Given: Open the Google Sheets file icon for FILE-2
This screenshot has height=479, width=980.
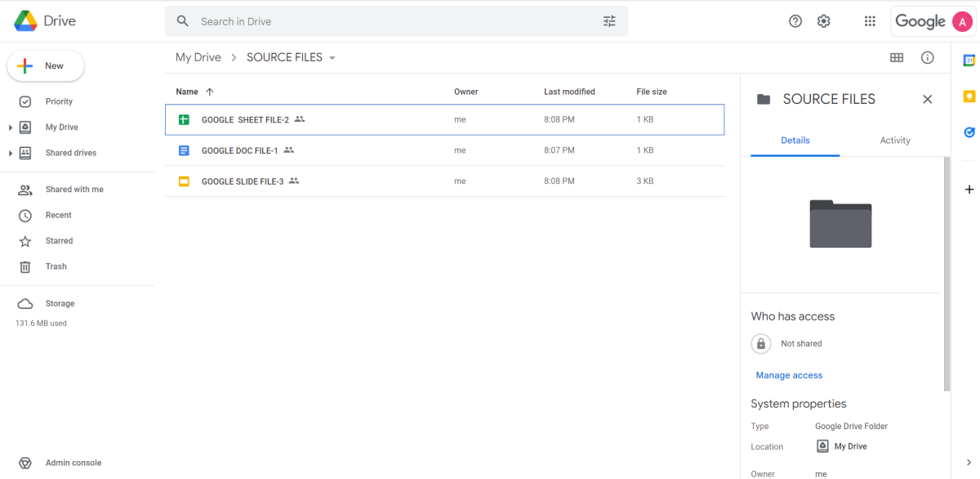Looking at the screenshot, I should tap(184, 119).
